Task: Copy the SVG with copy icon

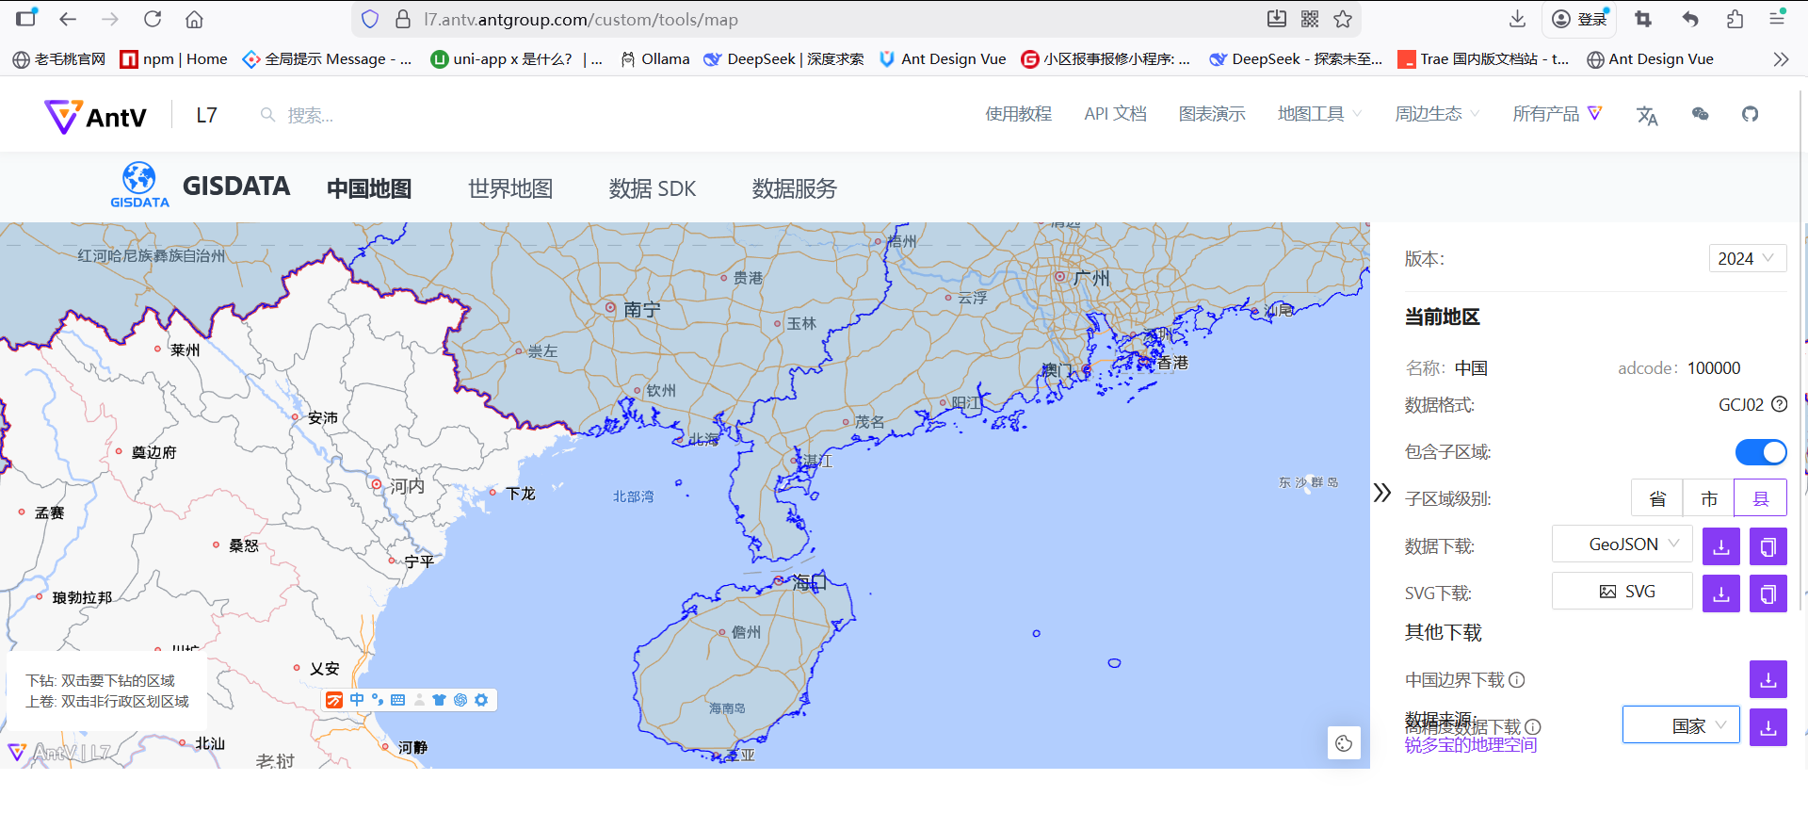Action: (1768, 593)
